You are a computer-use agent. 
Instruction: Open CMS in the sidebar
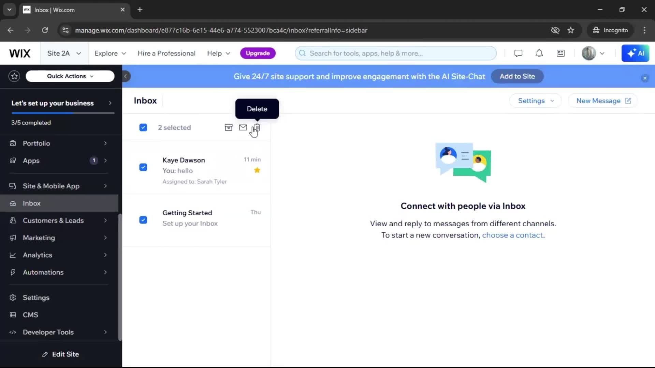click(59, 315)
